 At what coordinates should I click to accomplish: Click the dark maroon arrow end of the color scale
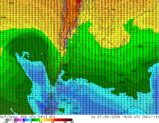click(x=72, y=120)
